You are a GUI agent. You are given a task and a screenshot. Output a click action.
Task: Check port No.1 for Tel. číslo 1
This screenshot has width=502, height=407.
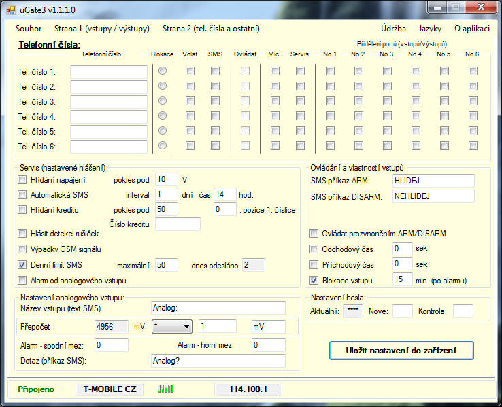tap(330, 71)
